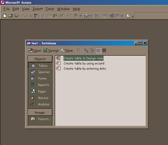This screenshot has height=145, width=168.
Task: Click the New button in the database window
Action: [x=67, y=50]
